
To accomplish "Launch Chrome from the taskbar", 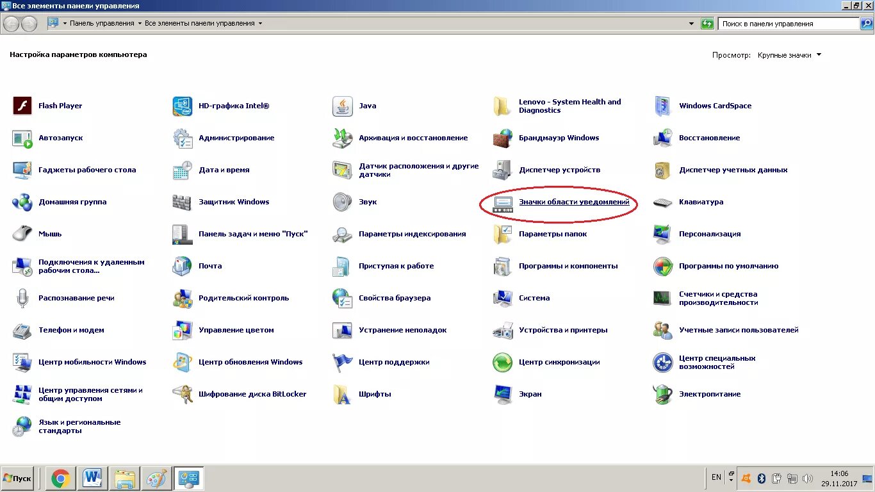I will coord(61,479).
